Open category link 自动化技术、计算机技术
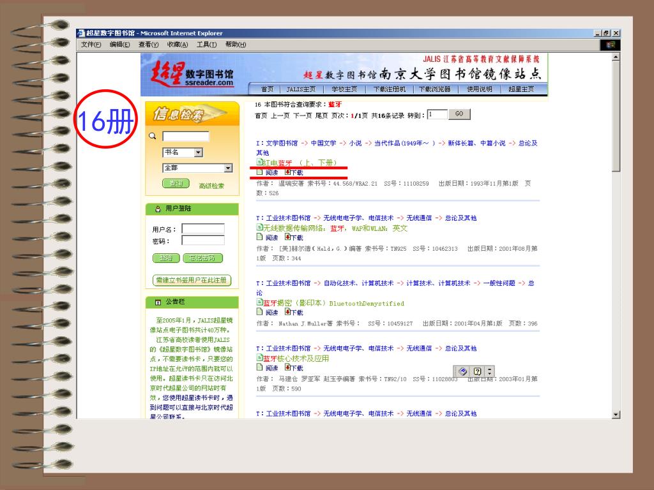Image resolution: width=654 pixels, height=490 pixels. 359,283
